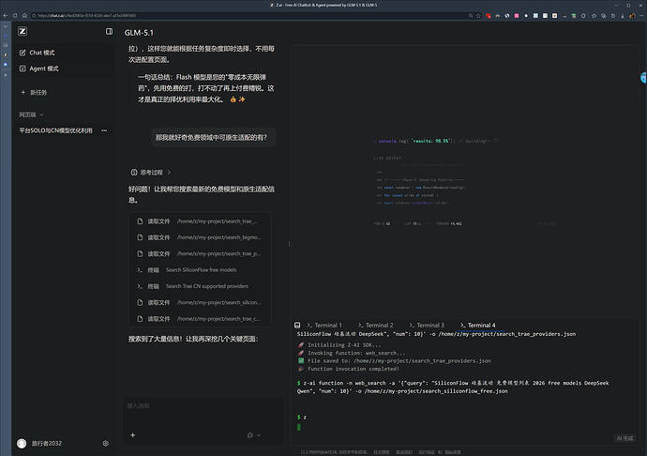Viewport: 647px width, 456px height.
Task: Expand 思考过程 section
Action: click(151, 173)
